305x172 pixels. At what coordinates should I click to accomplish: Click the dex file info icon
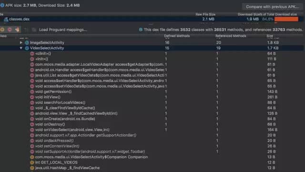click(x=141, y=30)
